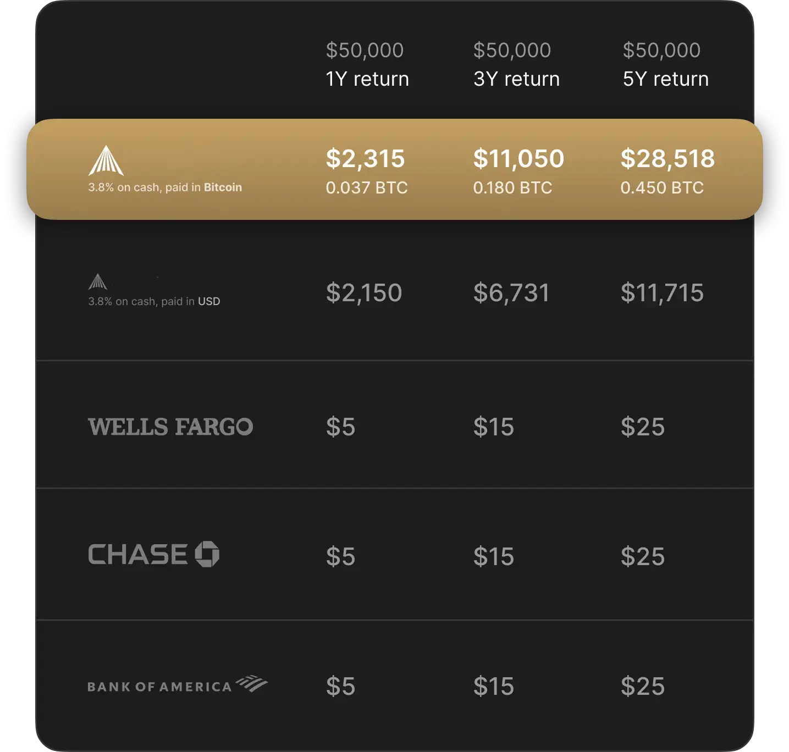
Task: Click '3.8% on cash, paid in USD' label
Action: (154, 301)
